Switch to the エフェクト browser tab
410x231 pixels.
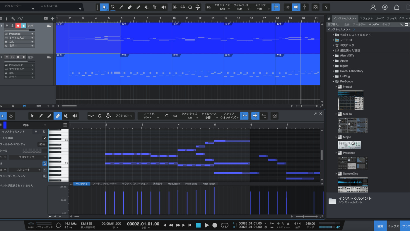point(366,18)
